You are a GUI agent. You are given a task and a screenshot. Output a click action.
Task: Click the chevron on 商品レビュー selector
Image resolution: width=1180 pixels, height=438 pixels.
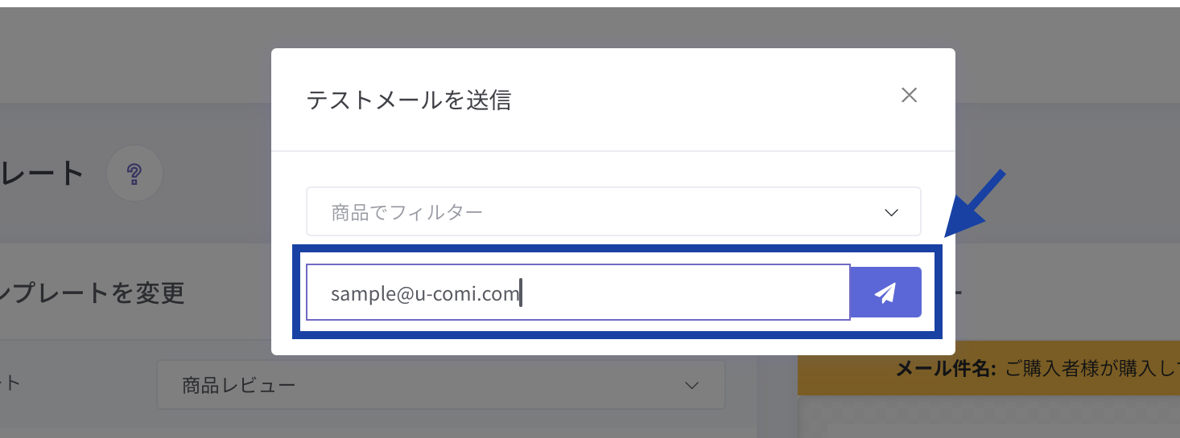[x=691, y=386]
